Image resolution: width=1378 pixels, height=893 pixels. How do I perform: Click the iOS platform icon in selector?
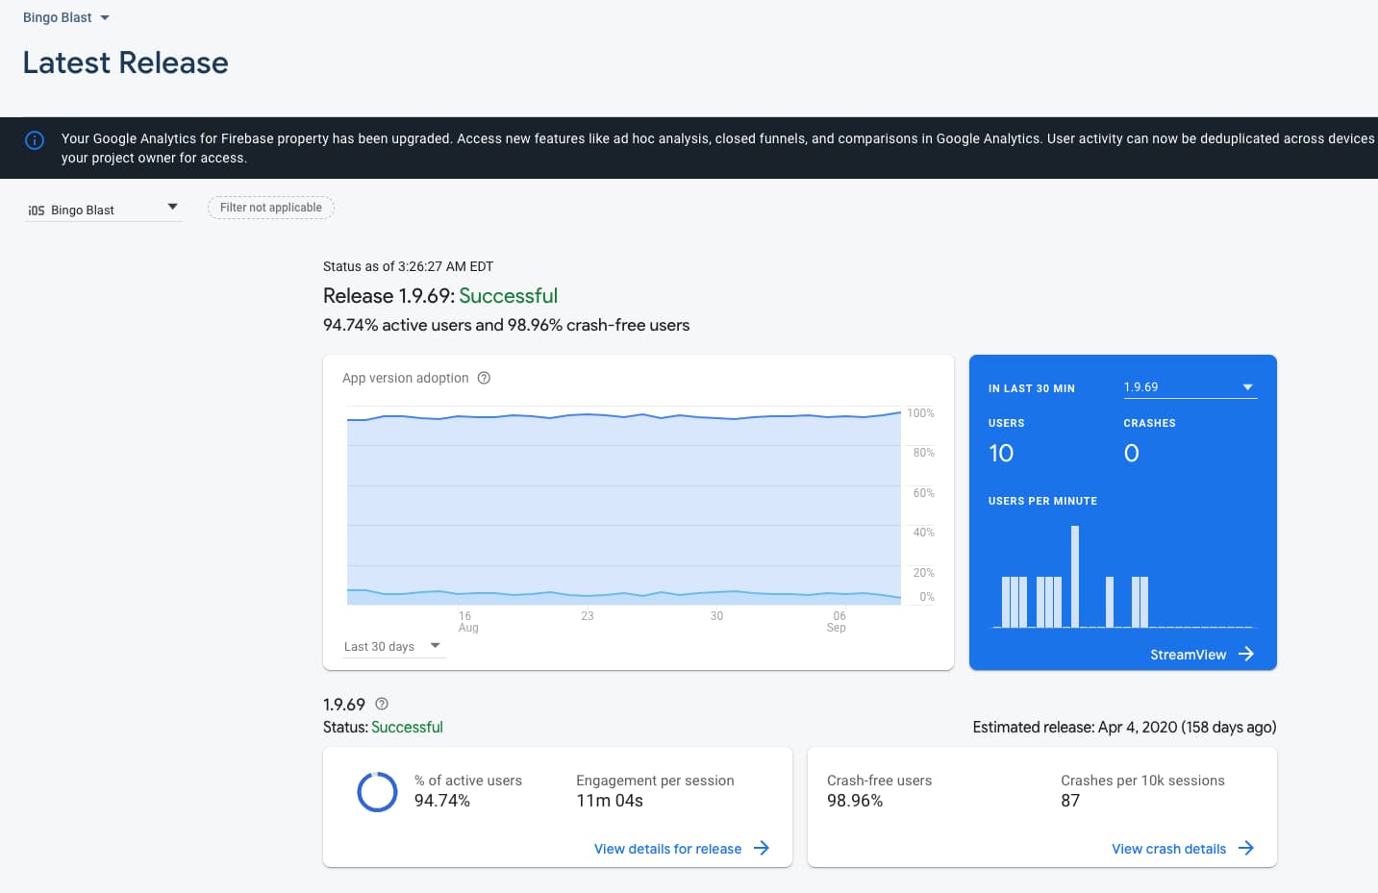36,211
